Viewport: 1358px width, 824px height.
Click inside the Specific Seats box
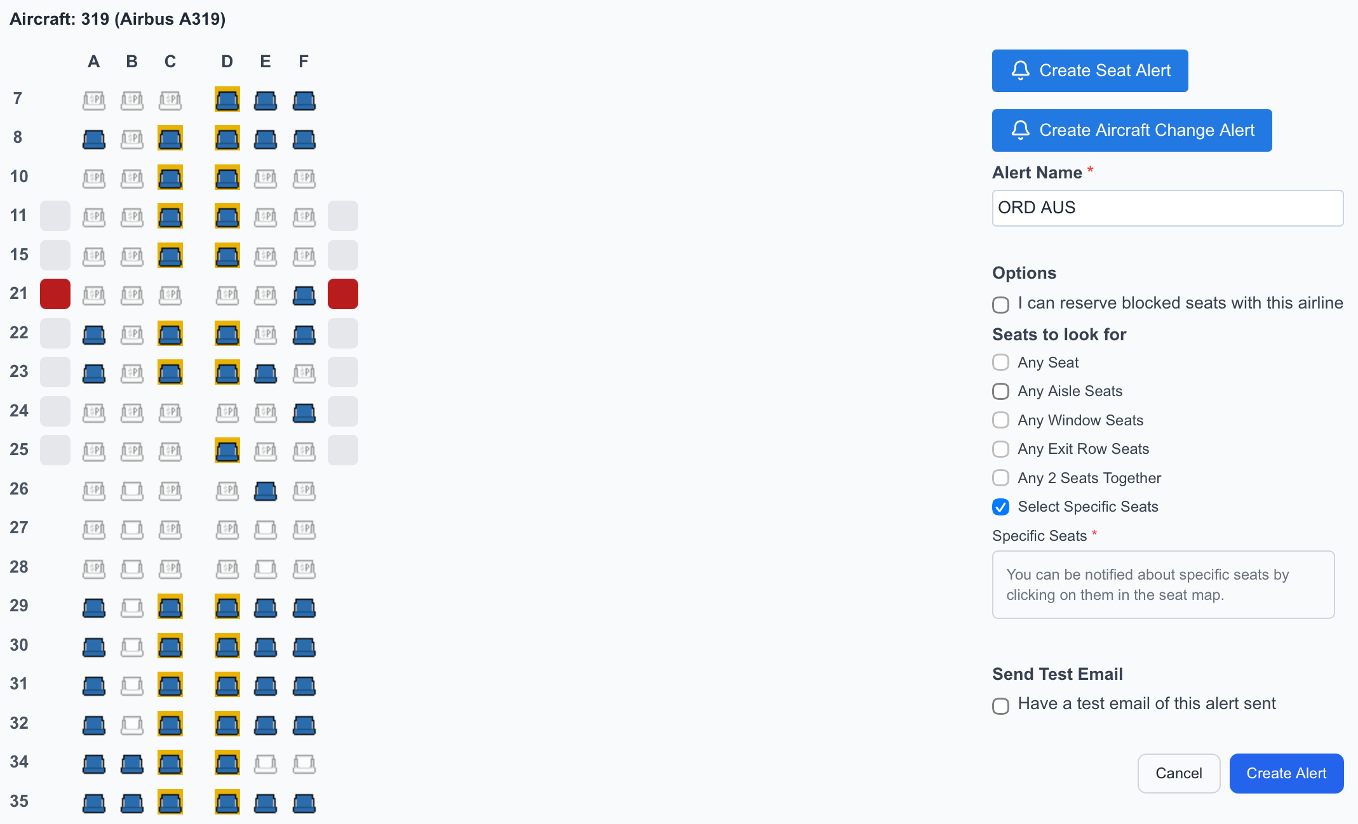tap(1163, 584)
